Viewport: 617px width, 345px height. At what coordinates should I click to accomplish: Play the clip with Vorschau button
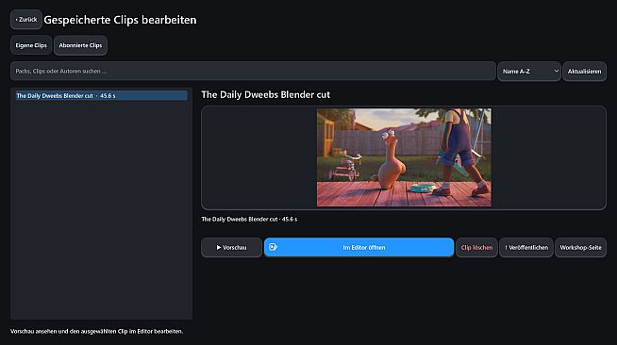231,248
